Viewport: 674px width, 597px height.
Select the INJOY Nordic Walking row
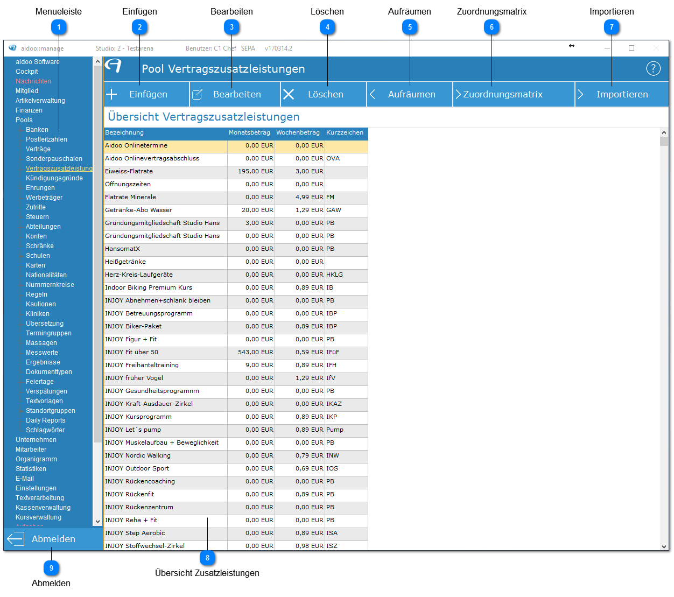236,456
